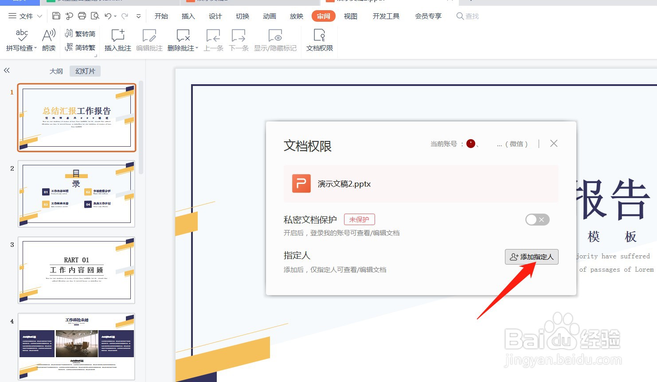Convert text with 繁转简
Screen dimensions: 657x382
click(80, 34)
